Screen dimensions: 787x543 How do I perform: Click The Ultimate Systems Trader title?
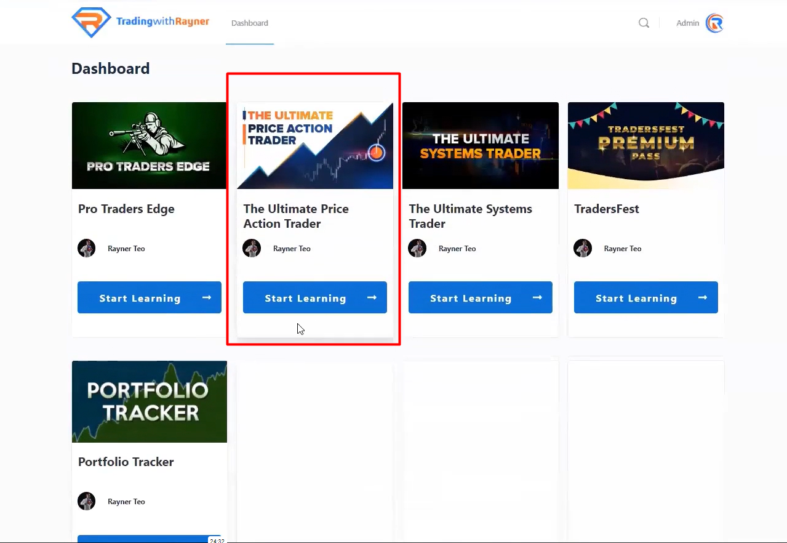coord(471,216)
